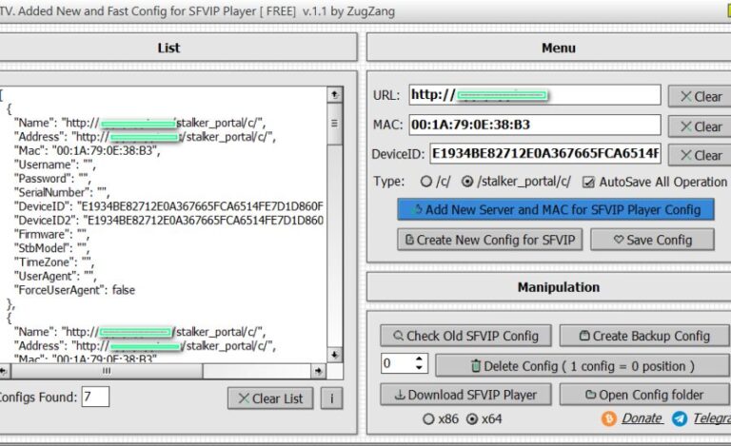Click the DeviceID input field
The width and height of the screenshot is (731, 446).
tap(545, 153)
